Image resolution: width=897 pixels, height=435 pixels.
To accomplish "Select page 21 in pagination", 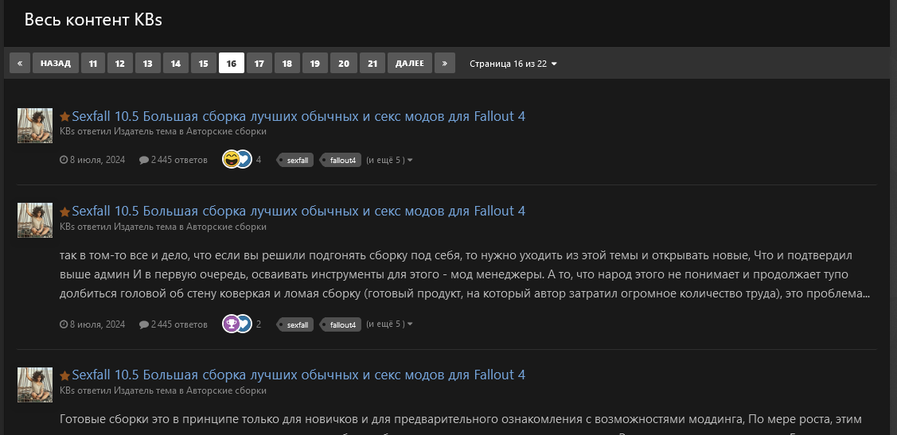I will [x=372, y=63].
